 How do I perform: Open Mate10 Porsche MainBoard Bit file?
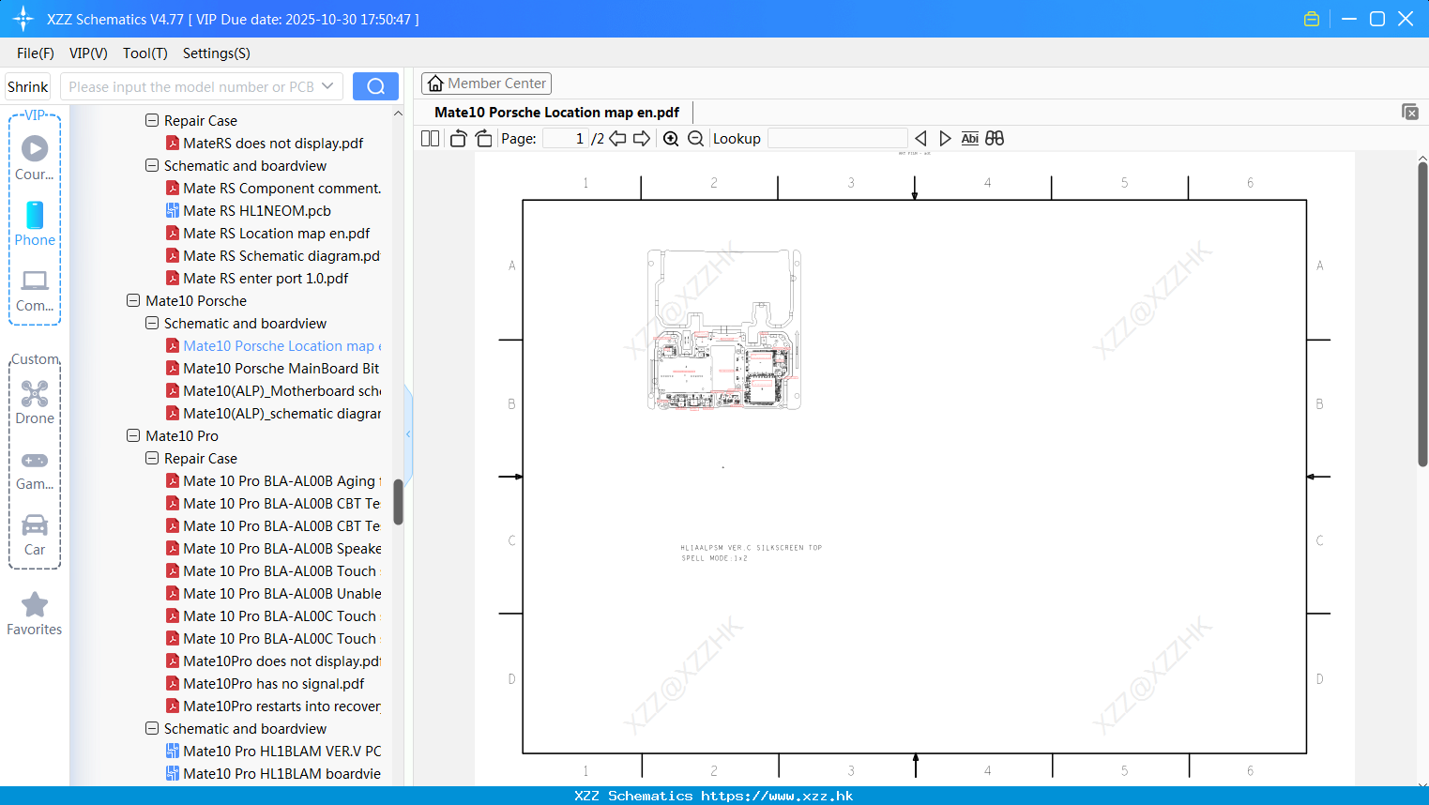click(x=273, y=369)
